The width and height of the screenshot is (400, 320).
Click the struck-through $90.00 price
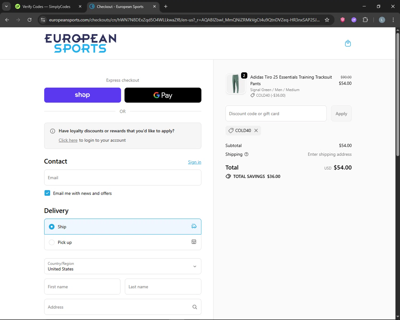pos(346,77)
